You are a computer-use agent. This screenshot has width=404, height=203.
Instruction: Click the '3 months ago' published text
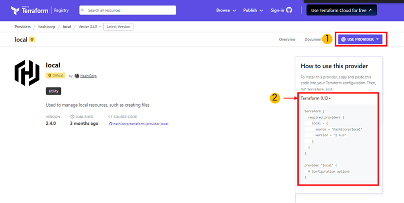(x=84, y=123)
